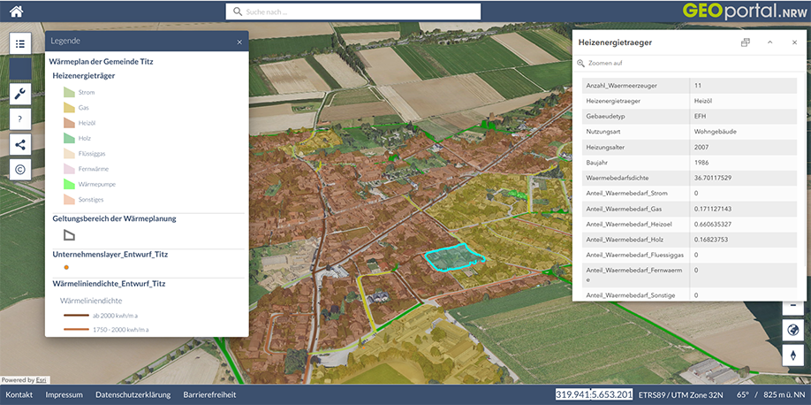The height and width of the screenshot is (405, 811).
Task: Collapse the Heizenergietraeger popup
Action: pos(769,42)
